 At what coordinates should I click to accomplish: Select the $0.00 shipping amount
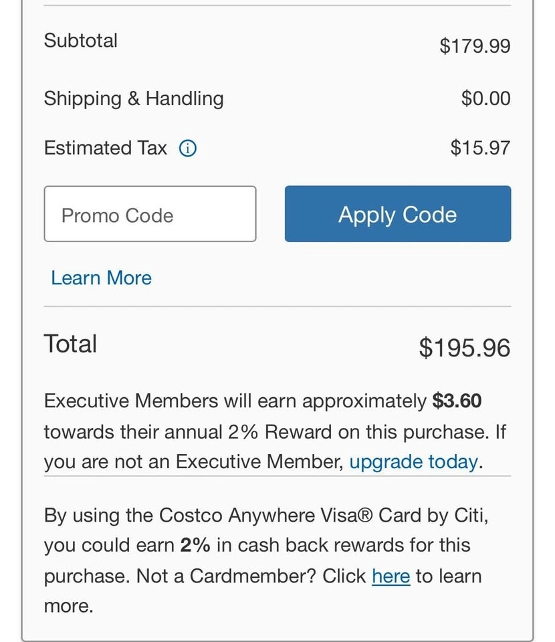click(x=485, y=98)
